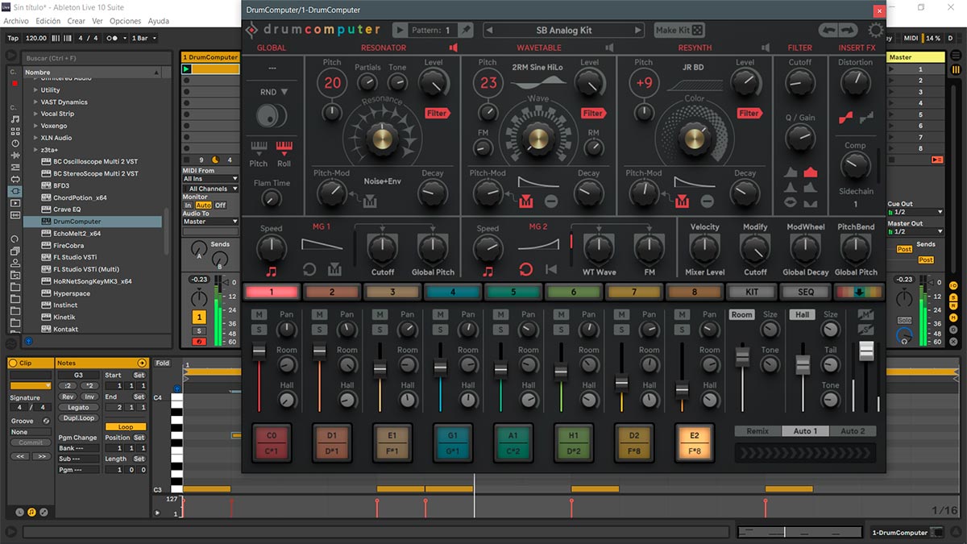Click the color stripe collapse button
The width and height of the screenshot is (967, 544).
(859, 292)
